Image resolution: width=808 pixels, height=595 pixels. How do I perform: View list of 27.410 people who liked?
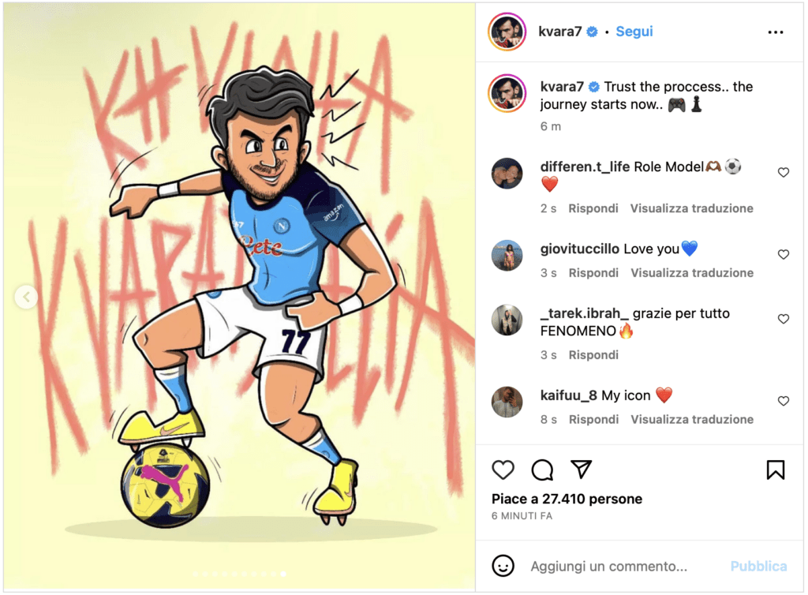(567, 499)
